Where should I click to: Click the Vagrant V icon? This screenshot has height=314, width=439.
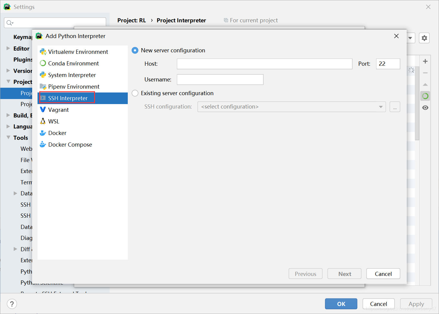tap(43, 110)
